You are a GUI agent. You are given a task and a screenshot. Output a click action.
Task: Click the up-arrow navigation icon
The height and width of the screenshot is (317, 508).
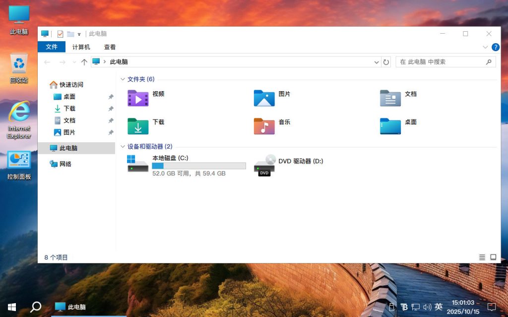(x=84, y=62)
